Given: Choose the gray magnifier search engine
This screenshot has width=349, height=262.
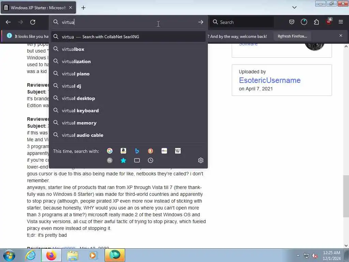Looking at the screenshot, I should (110, 160).
